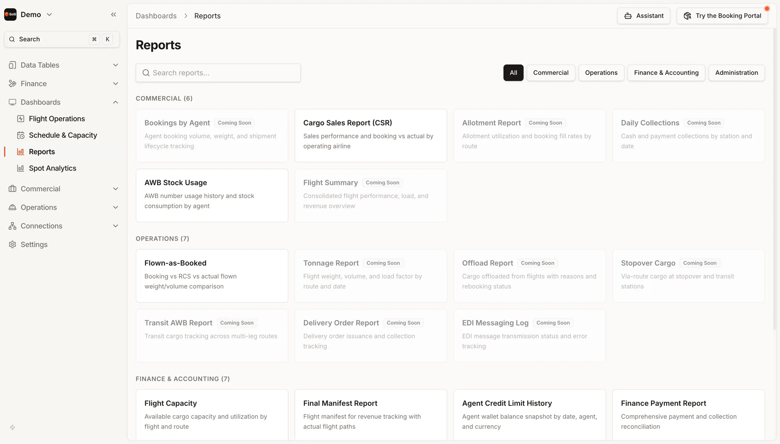Open the Flight Capacity report card
The height and width of the screenshot is (444, 780).
tap(212, 415)
